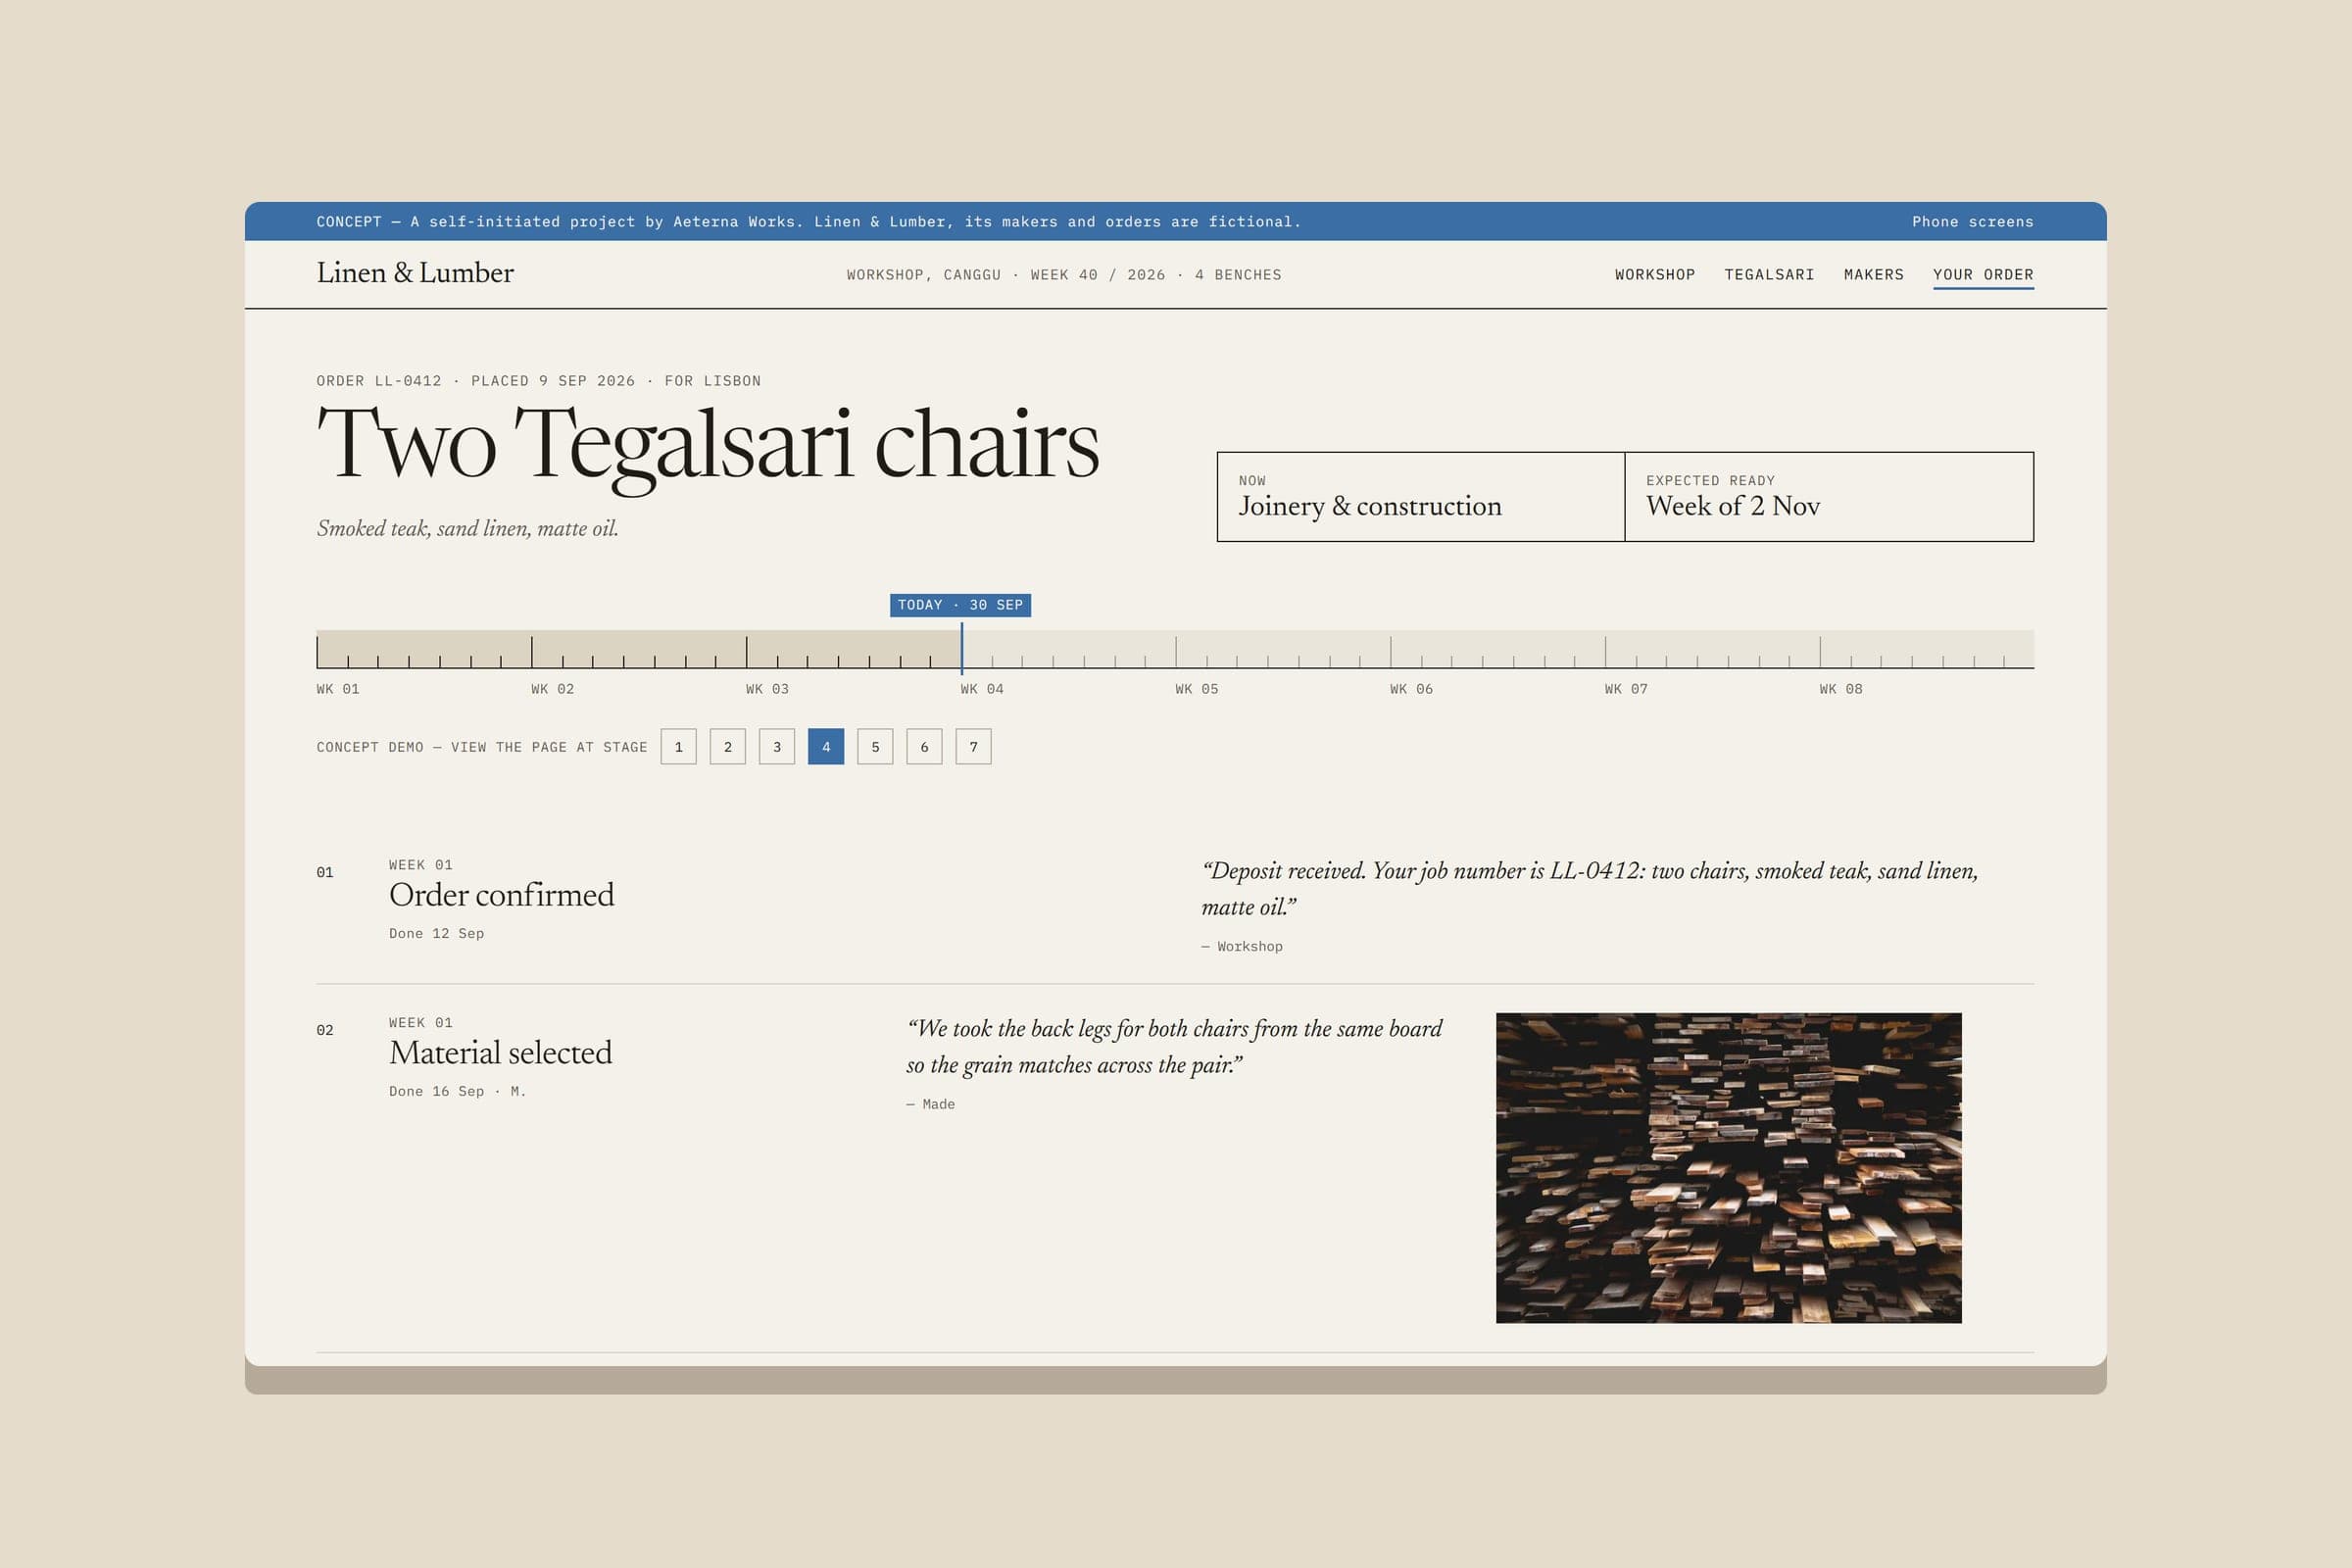Screen dimensions: 2352x1568
Task: View the page at stage 3
Action: 776,747
